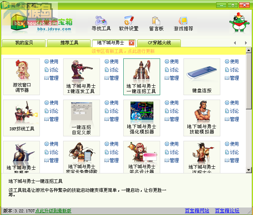This screenshot has height=215, width=253.
Task: Select 密宝卡免费领取 tool thumbnail
Action: 82,157
